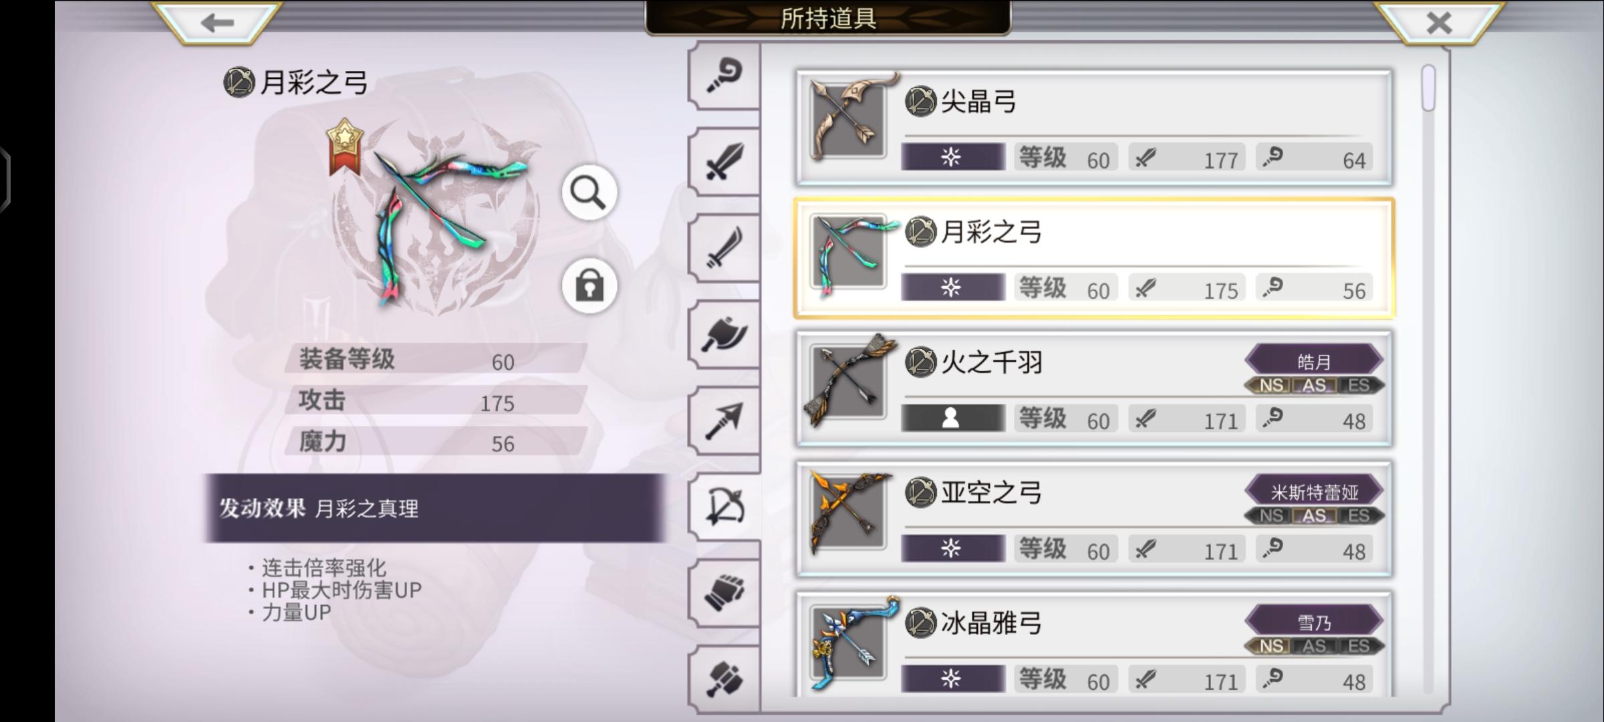This screenshot has width=1604, height=722.
Task: Choose 亚空之弓 from the list
Action: pyautogui.click(x=1093, y=519)
